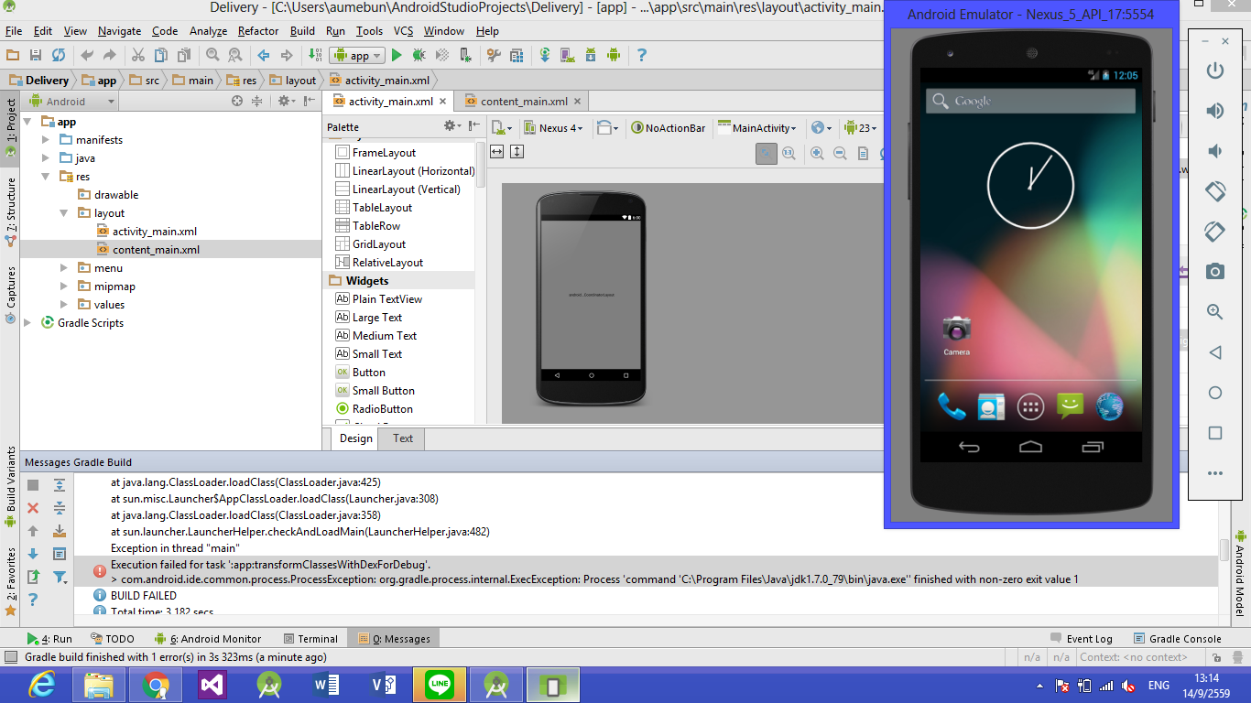Toggle expand height arrows in designer toolbar
Viewport: 1251px width, 703px height.
pyautogui.click(x=517, y=152)
